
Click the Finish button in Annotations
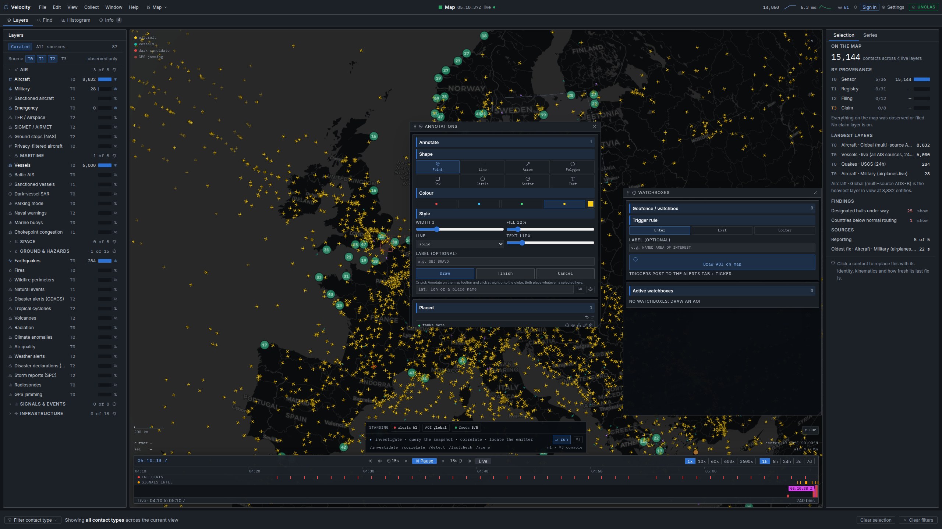tap(505, 273)
